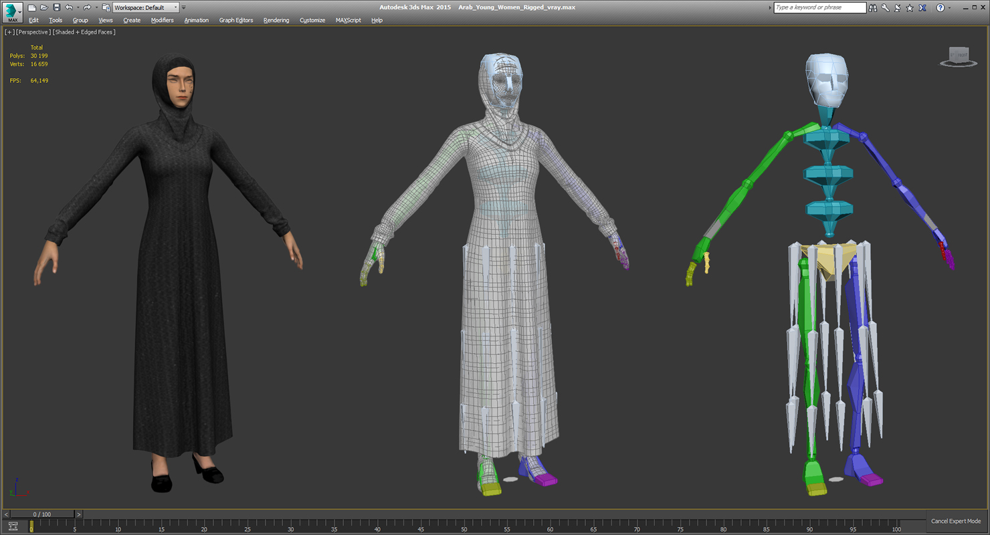Screen dimensions: 990x535
Task: Click the Project Folder icon
Action: point(106,7)
